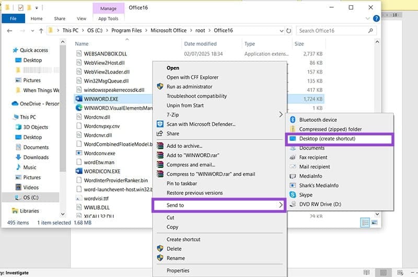Viewport: 418px width, 277px height.
Task: Click the DVD RW Drive (D:) disc icon
Action: click(x=293, y=204)
